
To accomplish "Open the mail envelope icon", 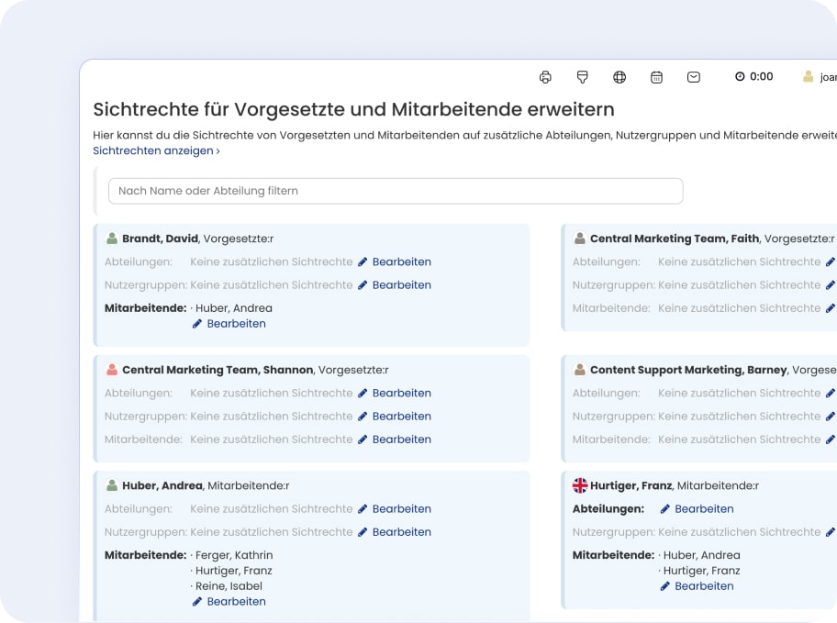I will [x=694, y=77].
